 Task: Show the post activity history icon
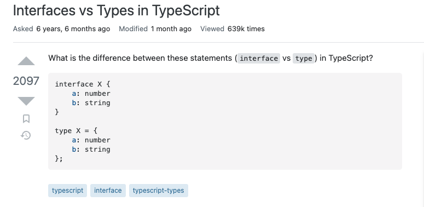pos(26,135)
